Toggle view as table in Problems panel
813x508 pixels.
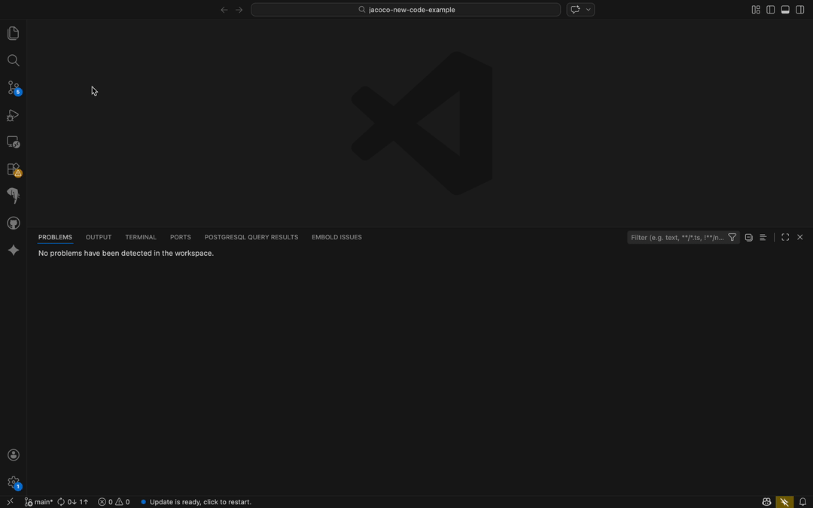point(748,237)
